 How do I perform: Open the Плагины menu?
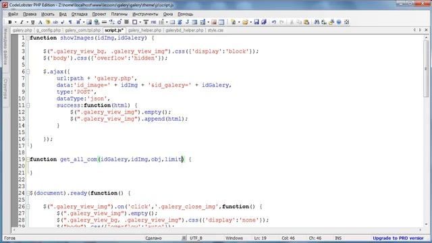pyautogui.click(x=119, y=13)
